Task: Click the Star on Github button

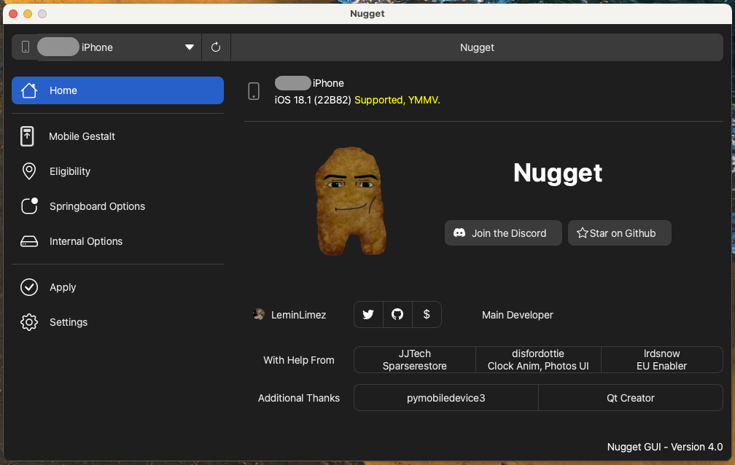Action: 619,233
